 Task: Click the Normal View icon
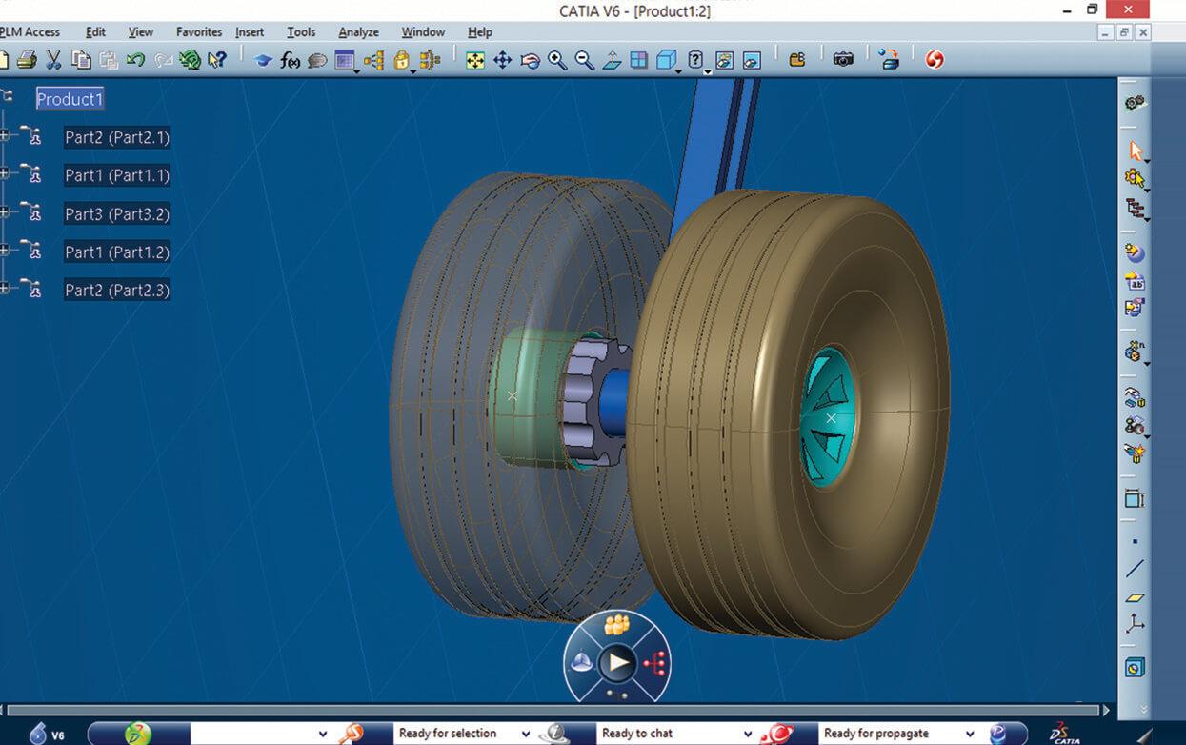(612, 60)
